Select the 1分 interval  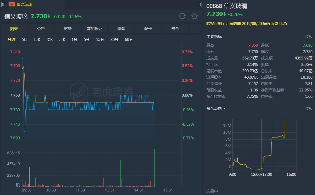(74, 39)
